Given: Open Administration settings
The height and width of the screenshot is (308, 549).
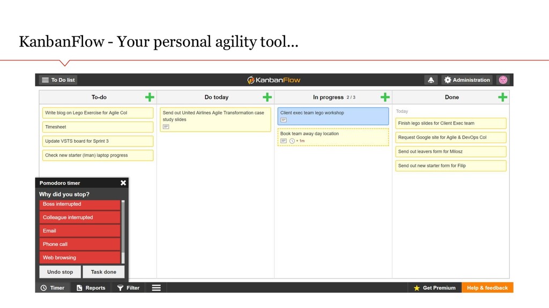Looking at the screenshot, I should (x=467, y=80).
